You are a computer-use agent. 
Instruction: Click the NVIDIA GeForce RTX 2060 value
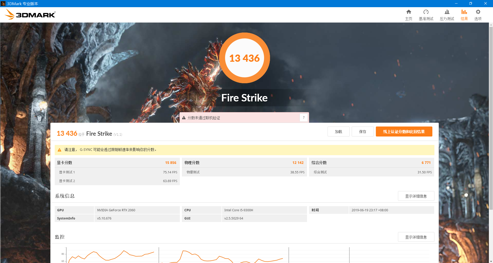[x=116, y=210]
